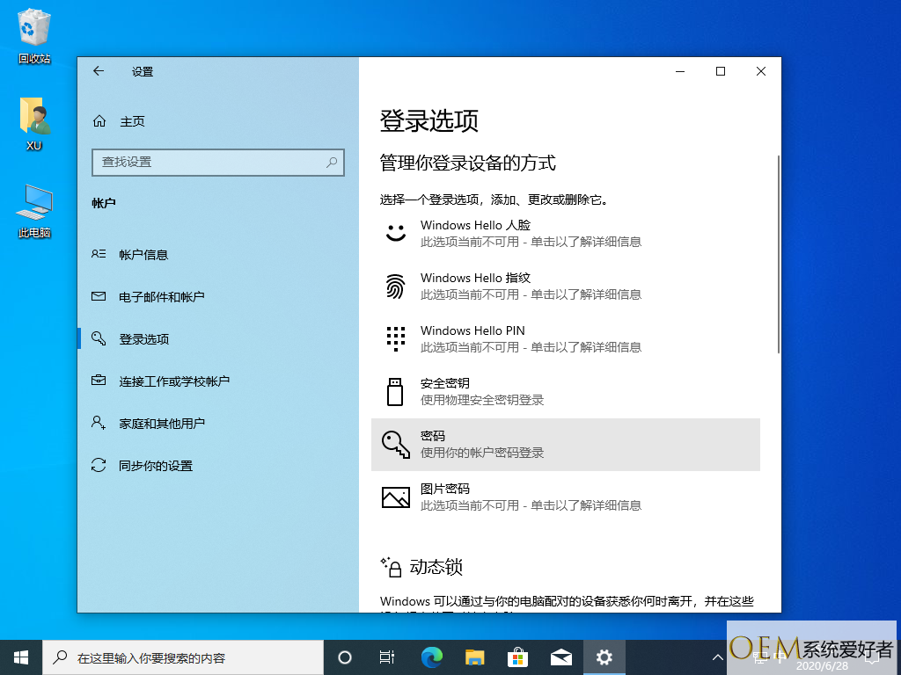901x675 pixels.
Task: Click Settings gear in taskbar
Action: 604,657
